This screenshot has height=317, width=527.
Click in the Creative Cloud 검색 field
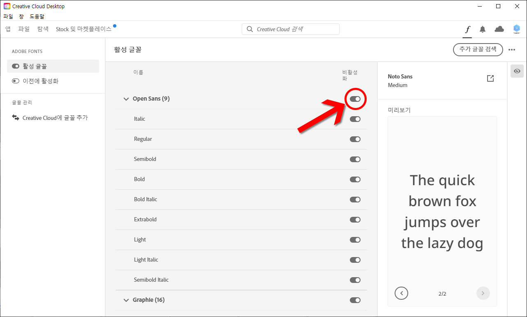pyautogui.click(x=291, y=29)
